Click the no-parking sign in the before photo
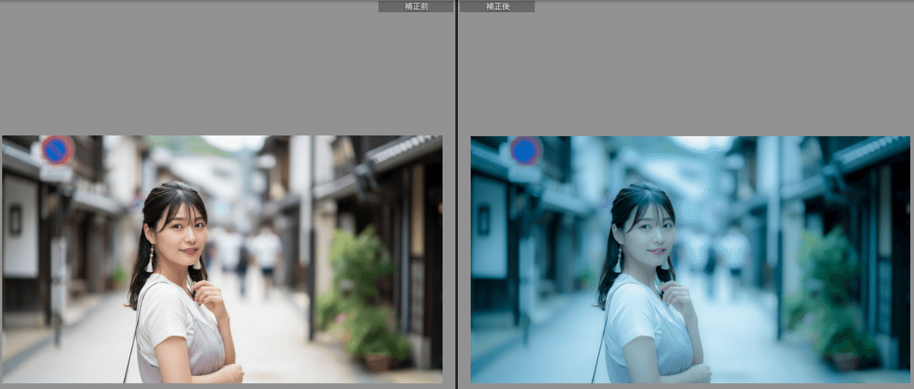 coord(57,150)
